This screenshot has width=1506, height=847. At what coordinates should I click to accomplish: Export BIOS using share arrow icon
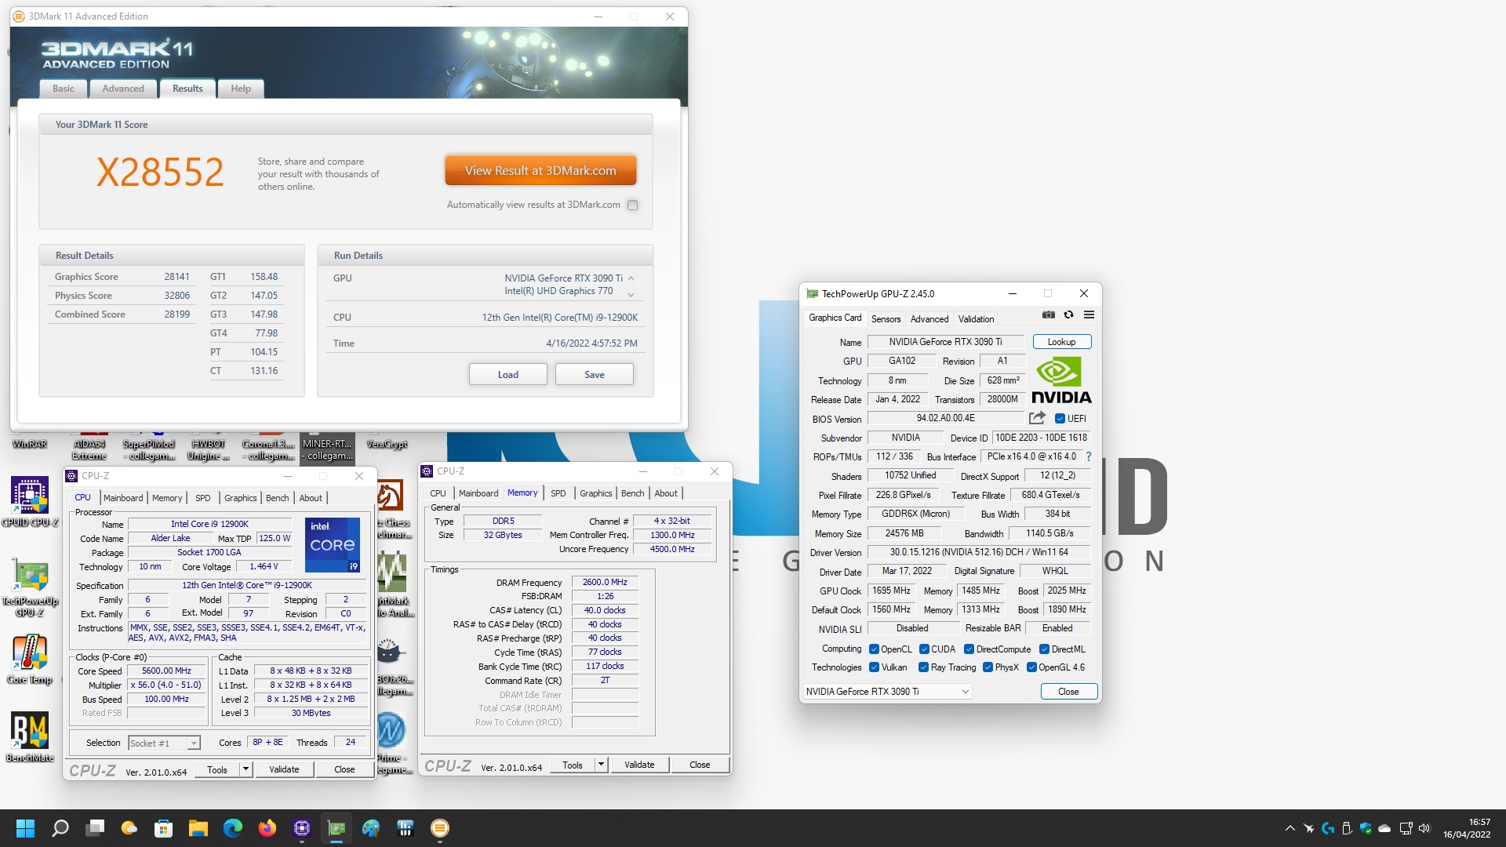pyautogui.click(x=1037, y=418)
